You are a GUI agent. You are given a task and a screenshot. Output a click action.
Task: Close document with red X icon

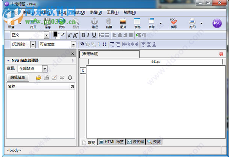[x=221, y=54]
